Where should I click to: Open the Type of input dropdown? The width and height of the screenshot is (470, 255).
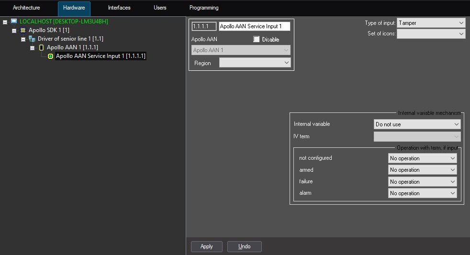431,23
